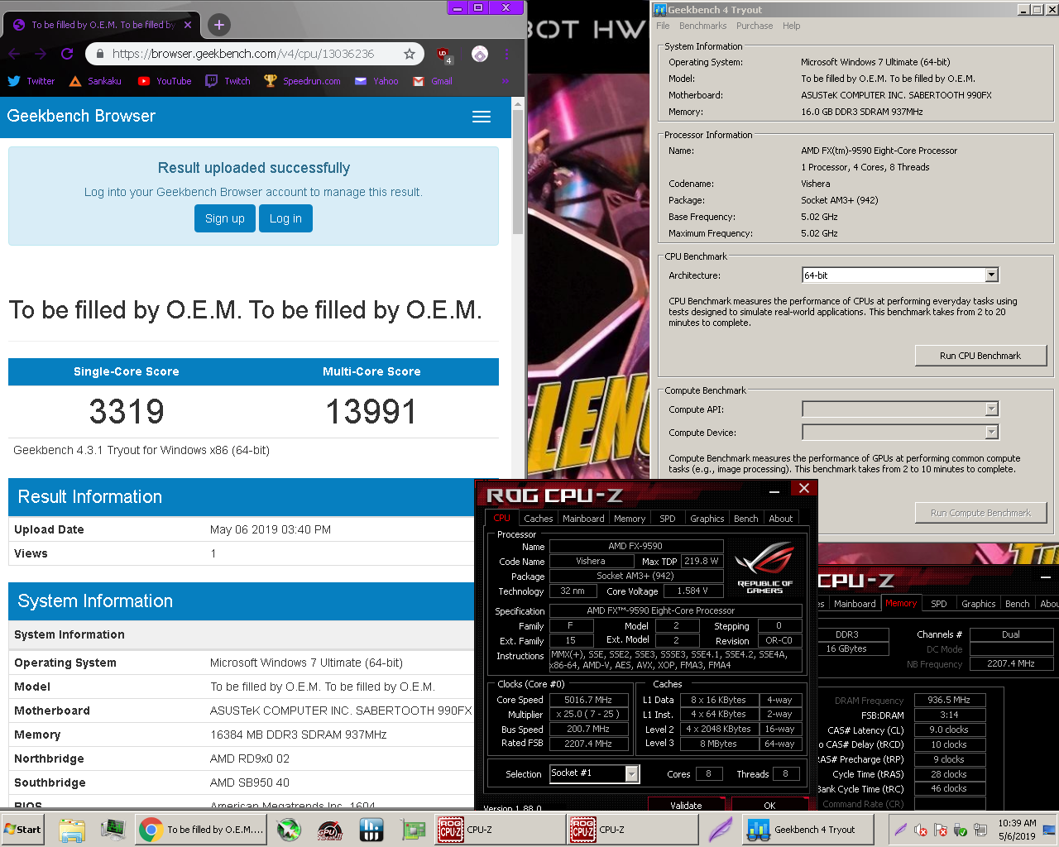Select the Bench tab in rear CPU-Z window
This screenshot has width=1059, height=847.
click(x=1018, y=604)
